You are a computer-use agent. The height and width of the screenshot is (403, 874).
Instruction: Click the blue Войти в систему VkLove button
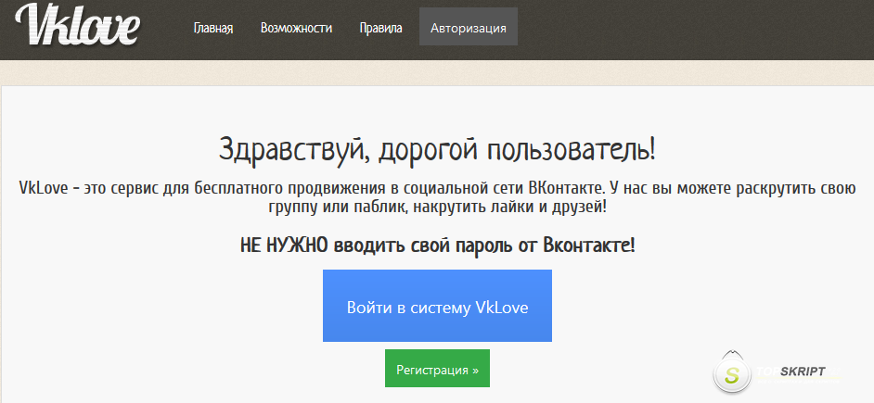click(437, 306)
